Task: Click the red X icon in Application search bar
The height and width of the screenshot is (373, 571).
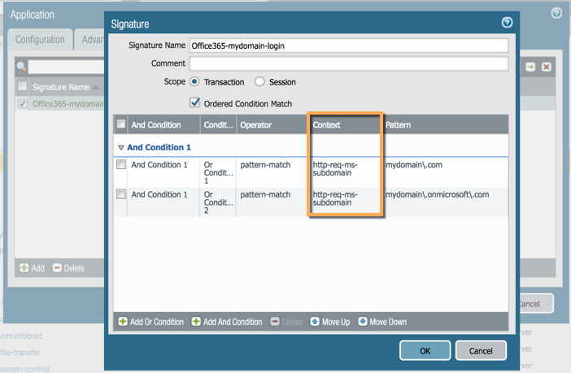Action: [x=547, y=67]
